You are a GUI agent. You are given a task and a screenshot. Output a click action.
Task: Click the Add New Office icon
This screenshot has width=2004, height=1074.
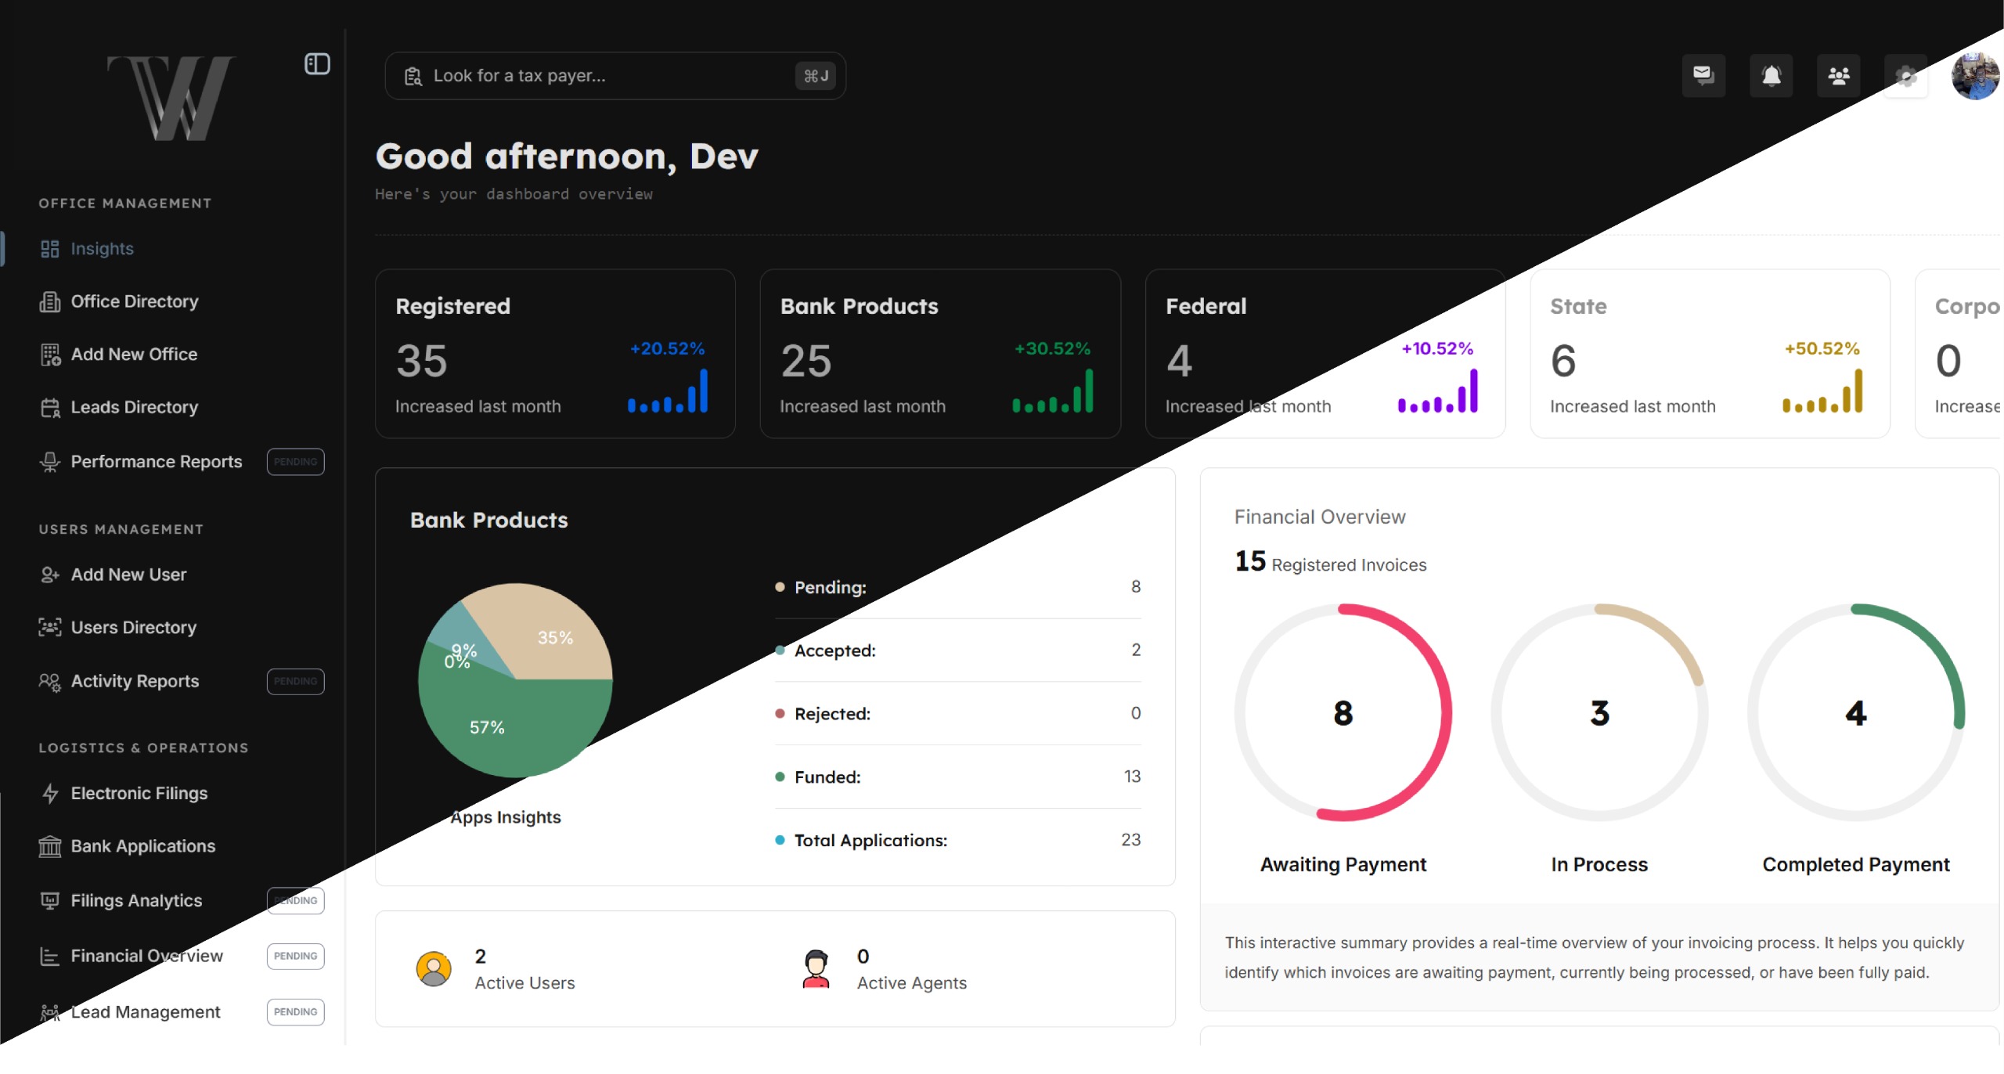click(x=50, y=355)
